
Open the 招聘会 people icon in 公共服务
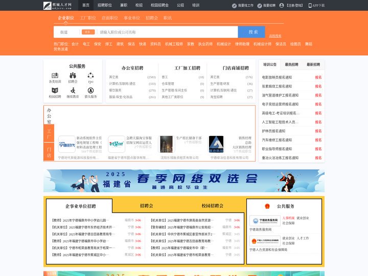pyautogui.click(x=73, y=75)
